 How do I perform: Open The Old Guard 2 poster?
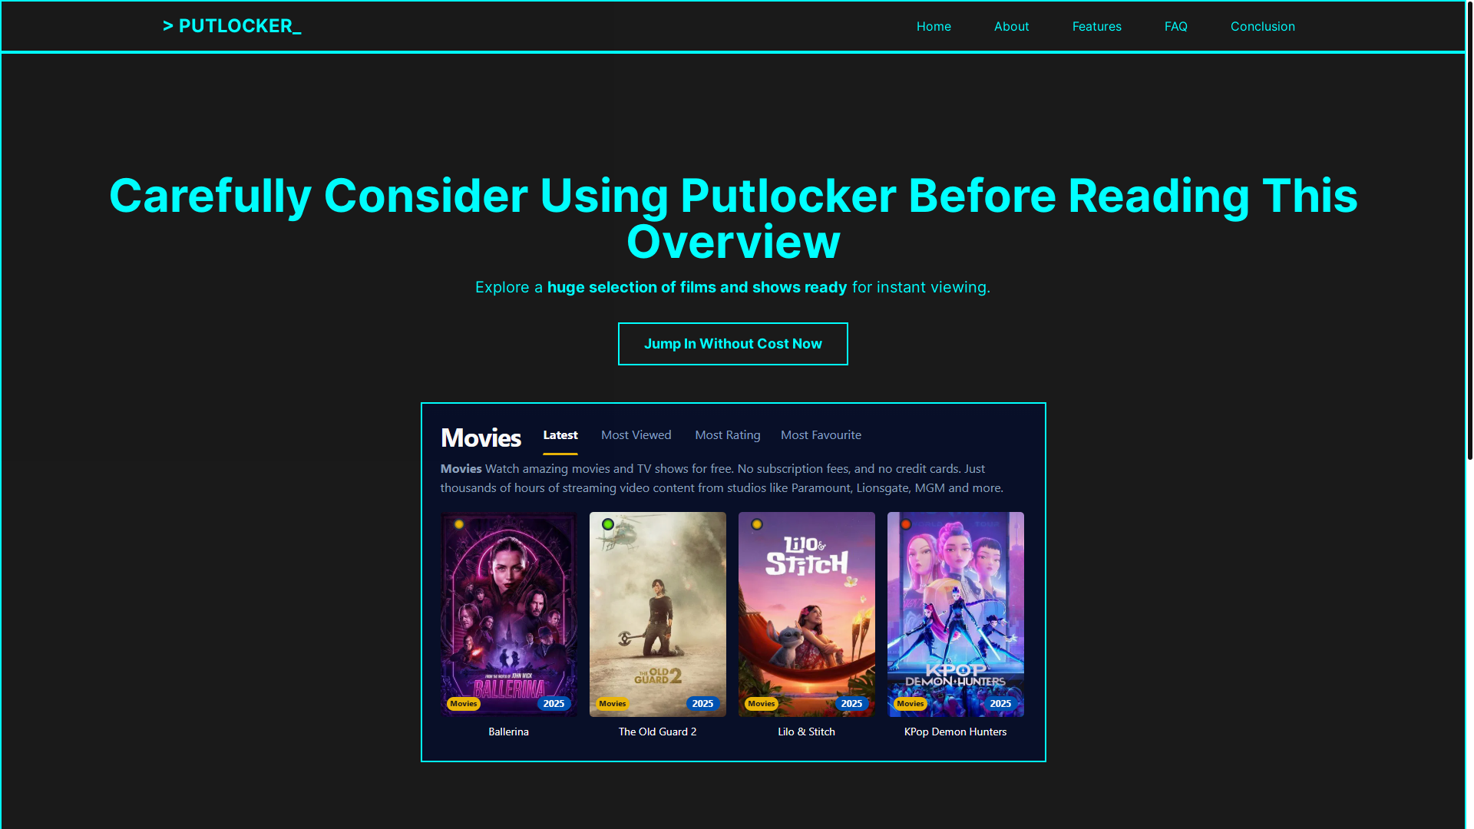657,614
